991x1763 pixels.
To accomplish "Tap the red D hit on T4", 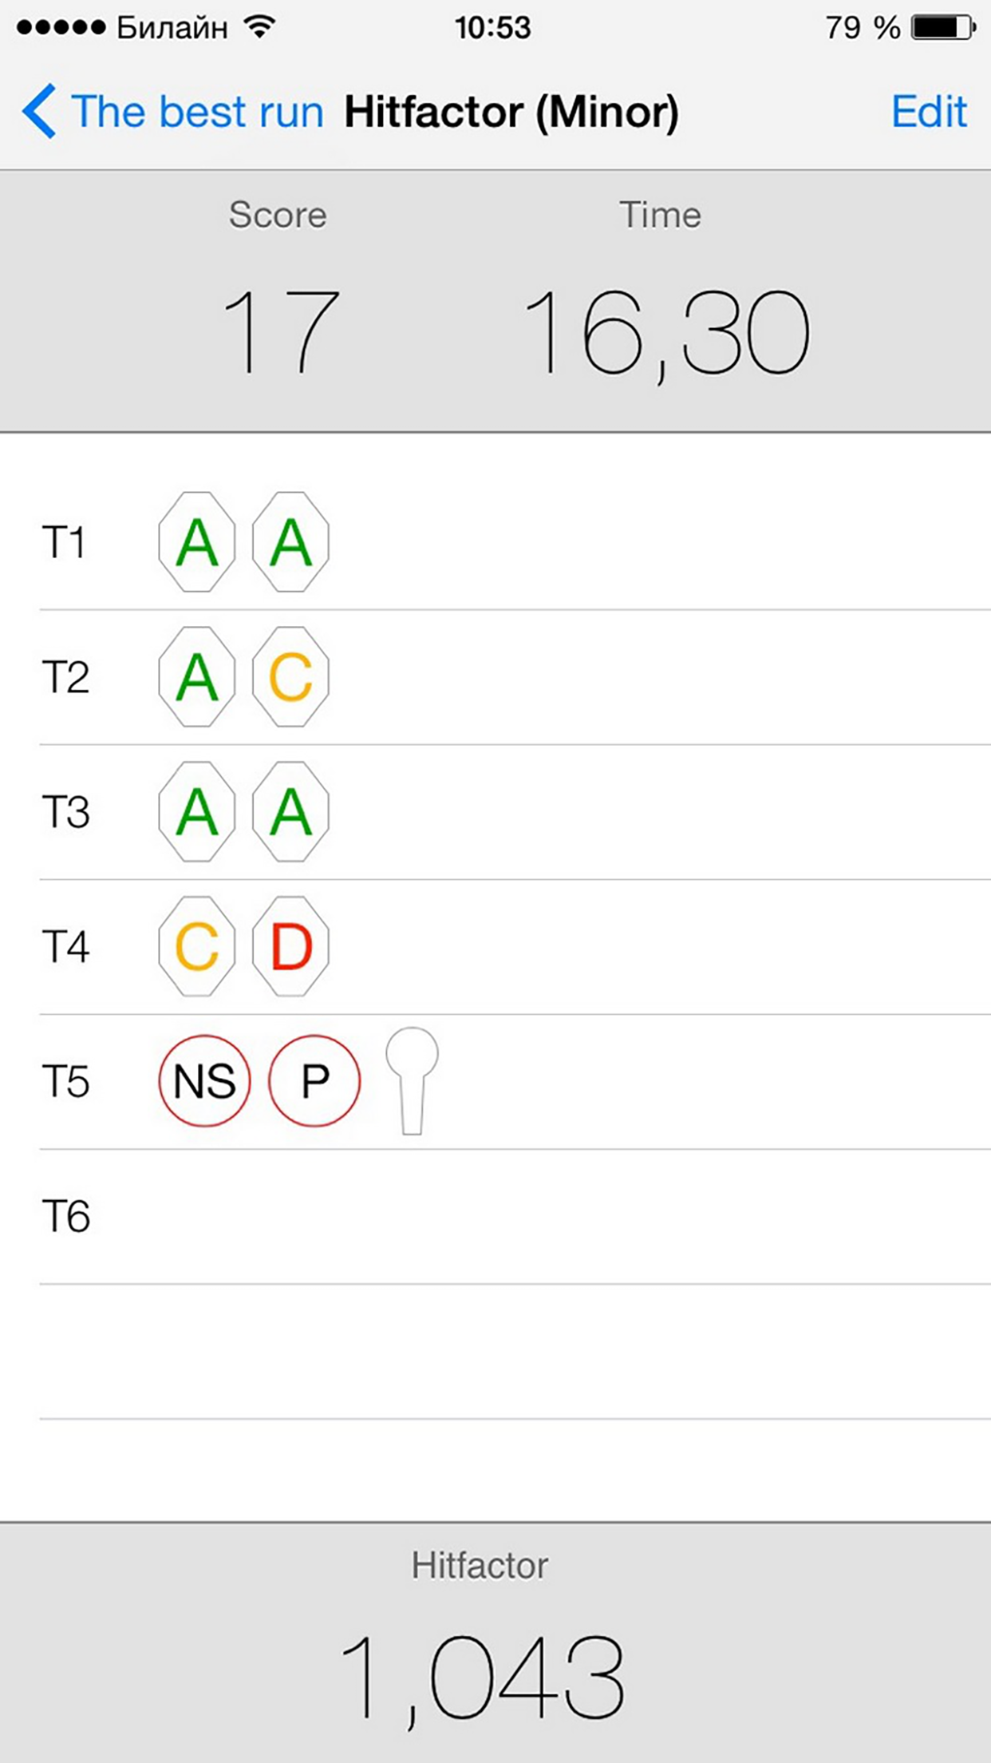I will point(290,947).
